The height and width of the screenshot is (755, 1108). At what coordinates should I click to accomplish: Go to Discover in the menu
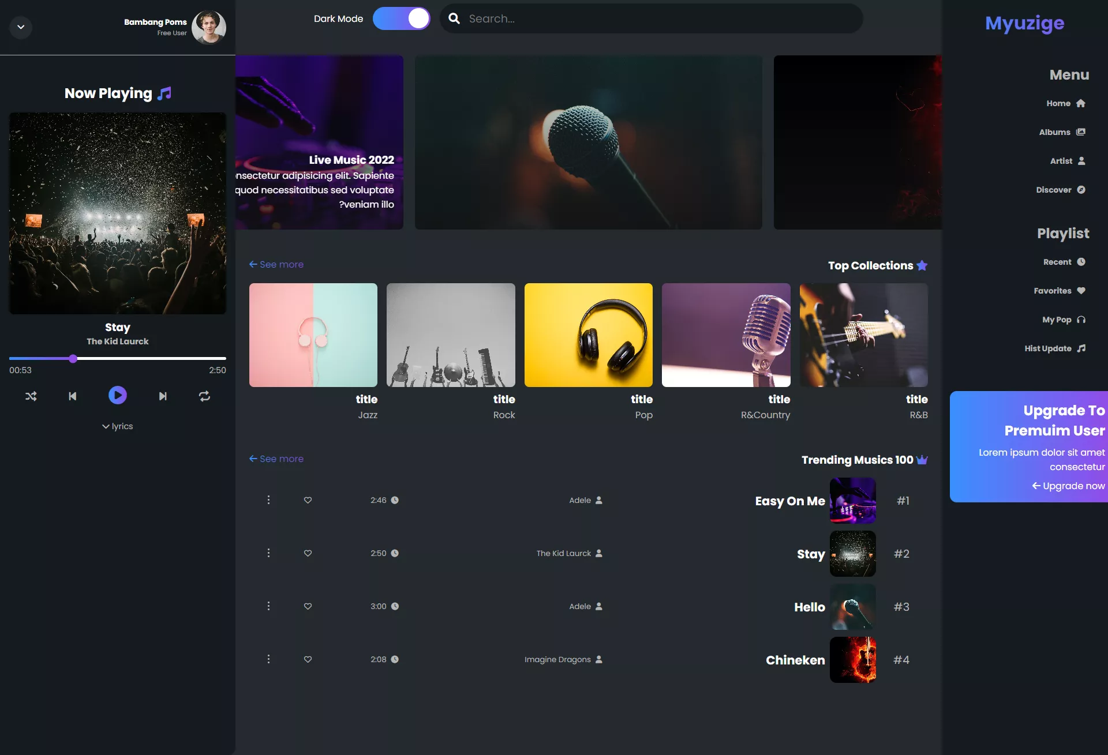pyautogui.click(x=1060, y=190)
